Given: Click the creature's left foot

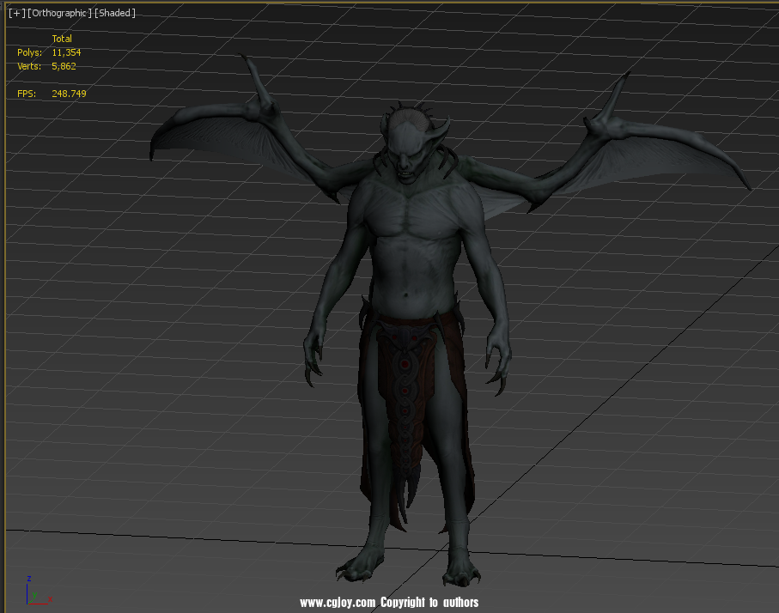Looking at the screenshot, I should coord(359,567).
